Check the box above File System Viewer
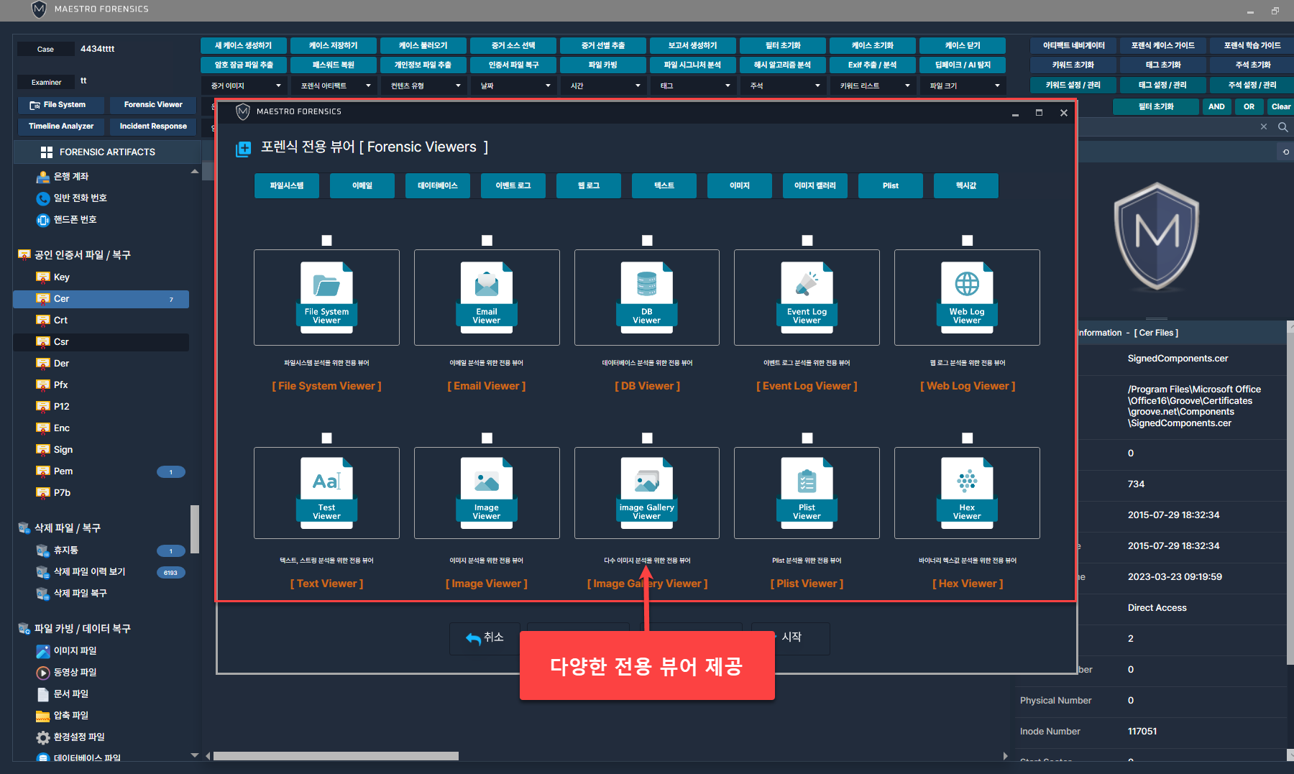 point(326,241)
